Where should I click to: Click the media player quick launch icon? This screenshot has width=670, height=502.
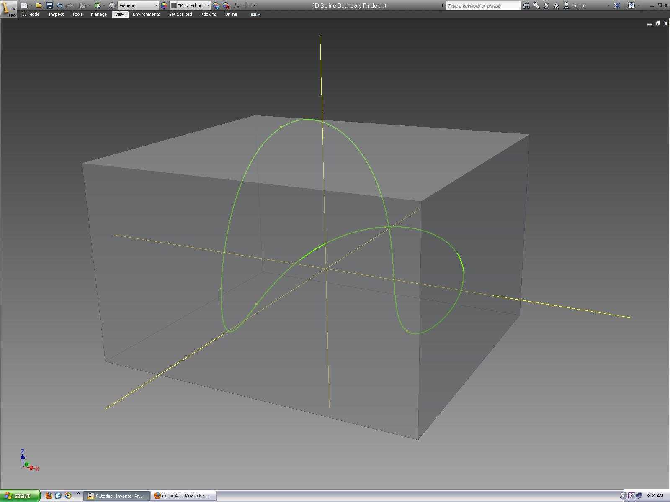[x=68, y=496]
